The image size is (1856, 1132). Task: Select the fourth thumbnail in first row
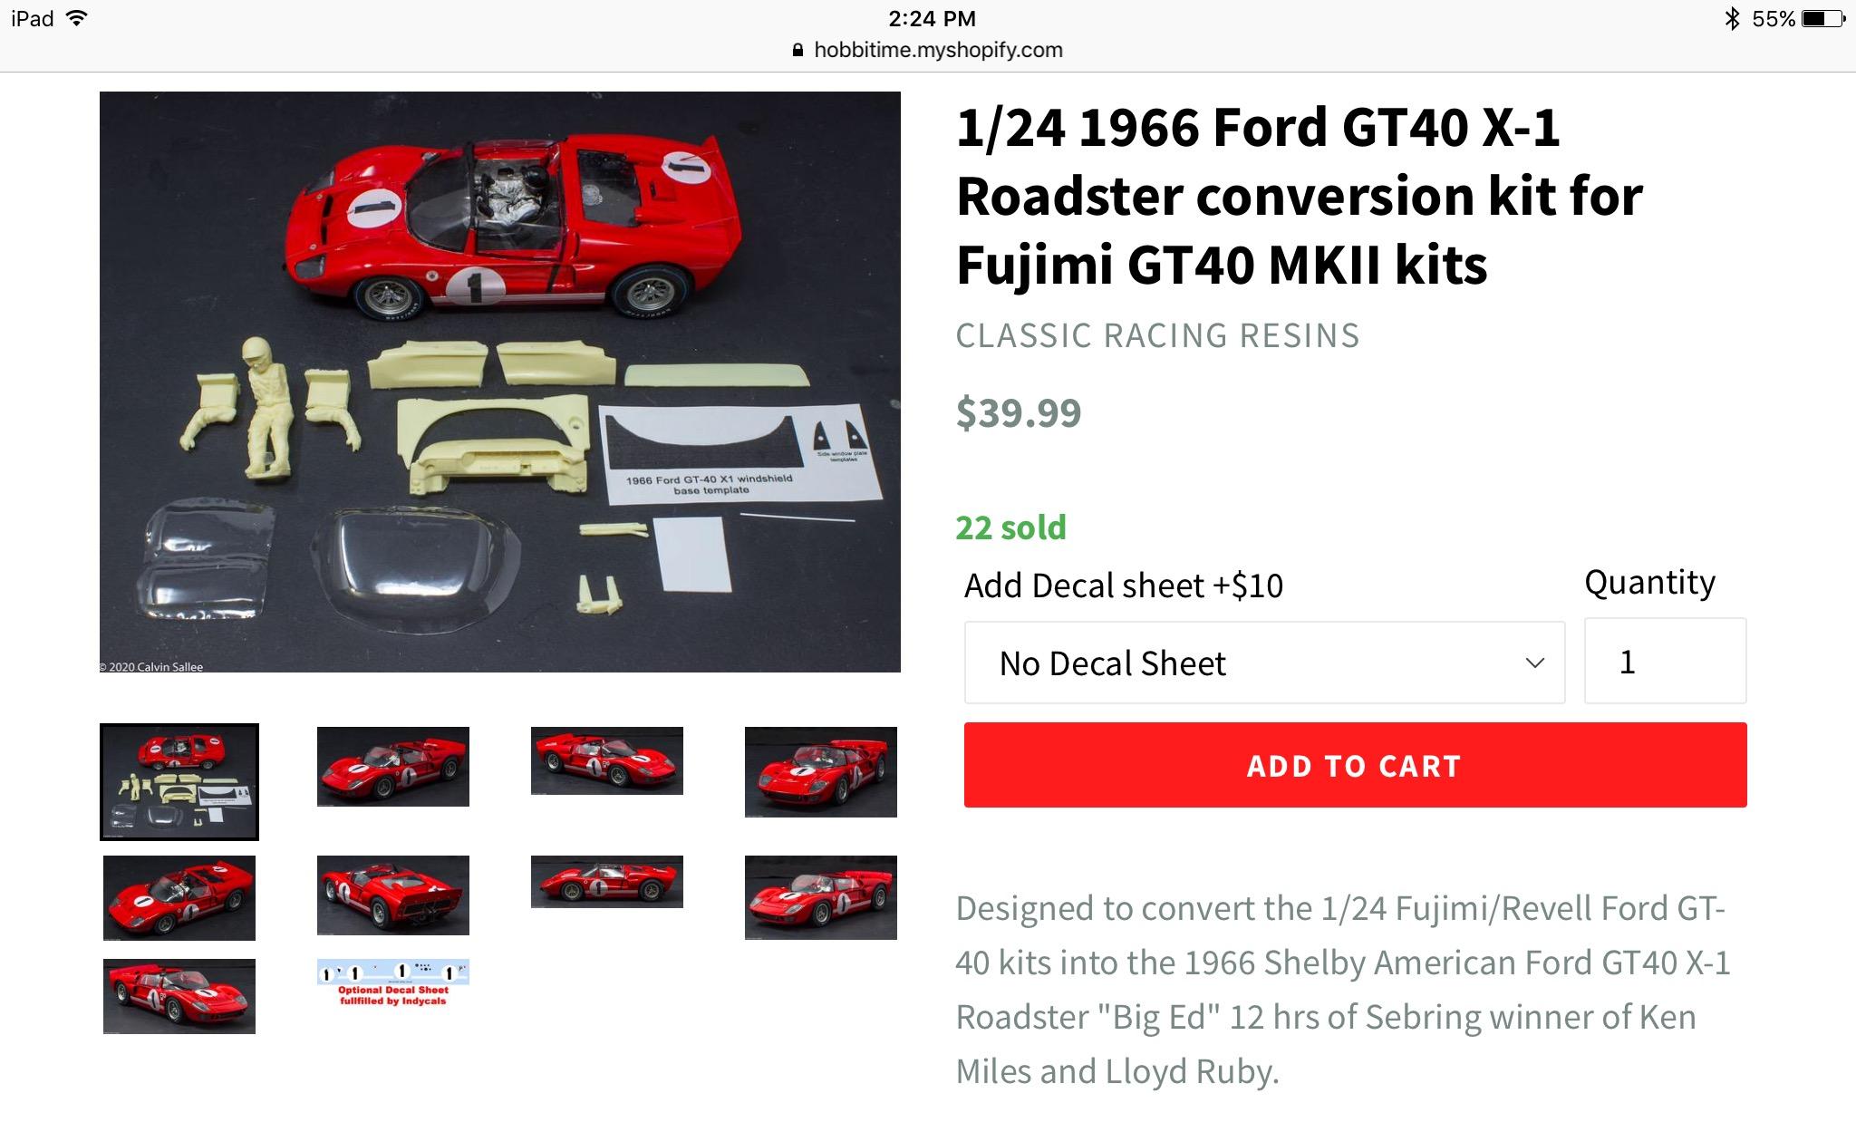point(821,771)
